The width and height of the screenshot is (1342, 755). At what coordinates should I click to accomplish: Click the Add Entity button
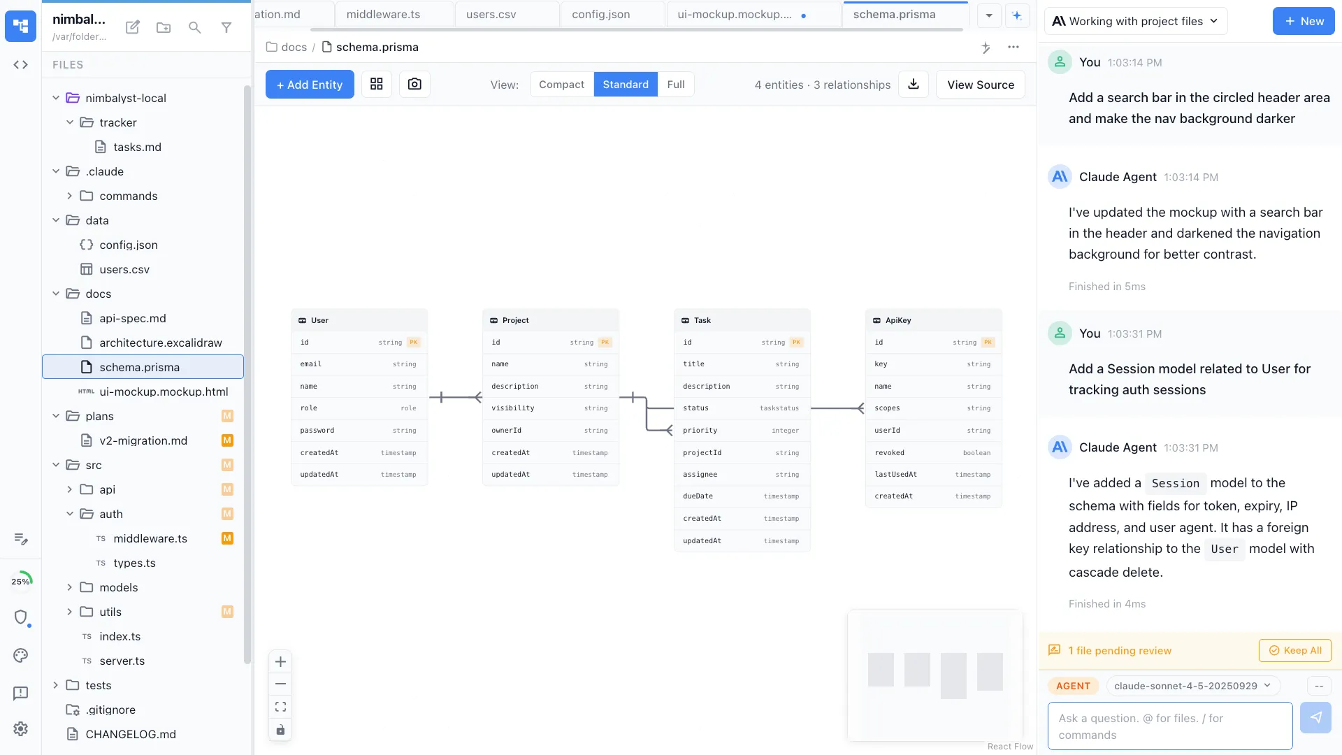point(309,84)
